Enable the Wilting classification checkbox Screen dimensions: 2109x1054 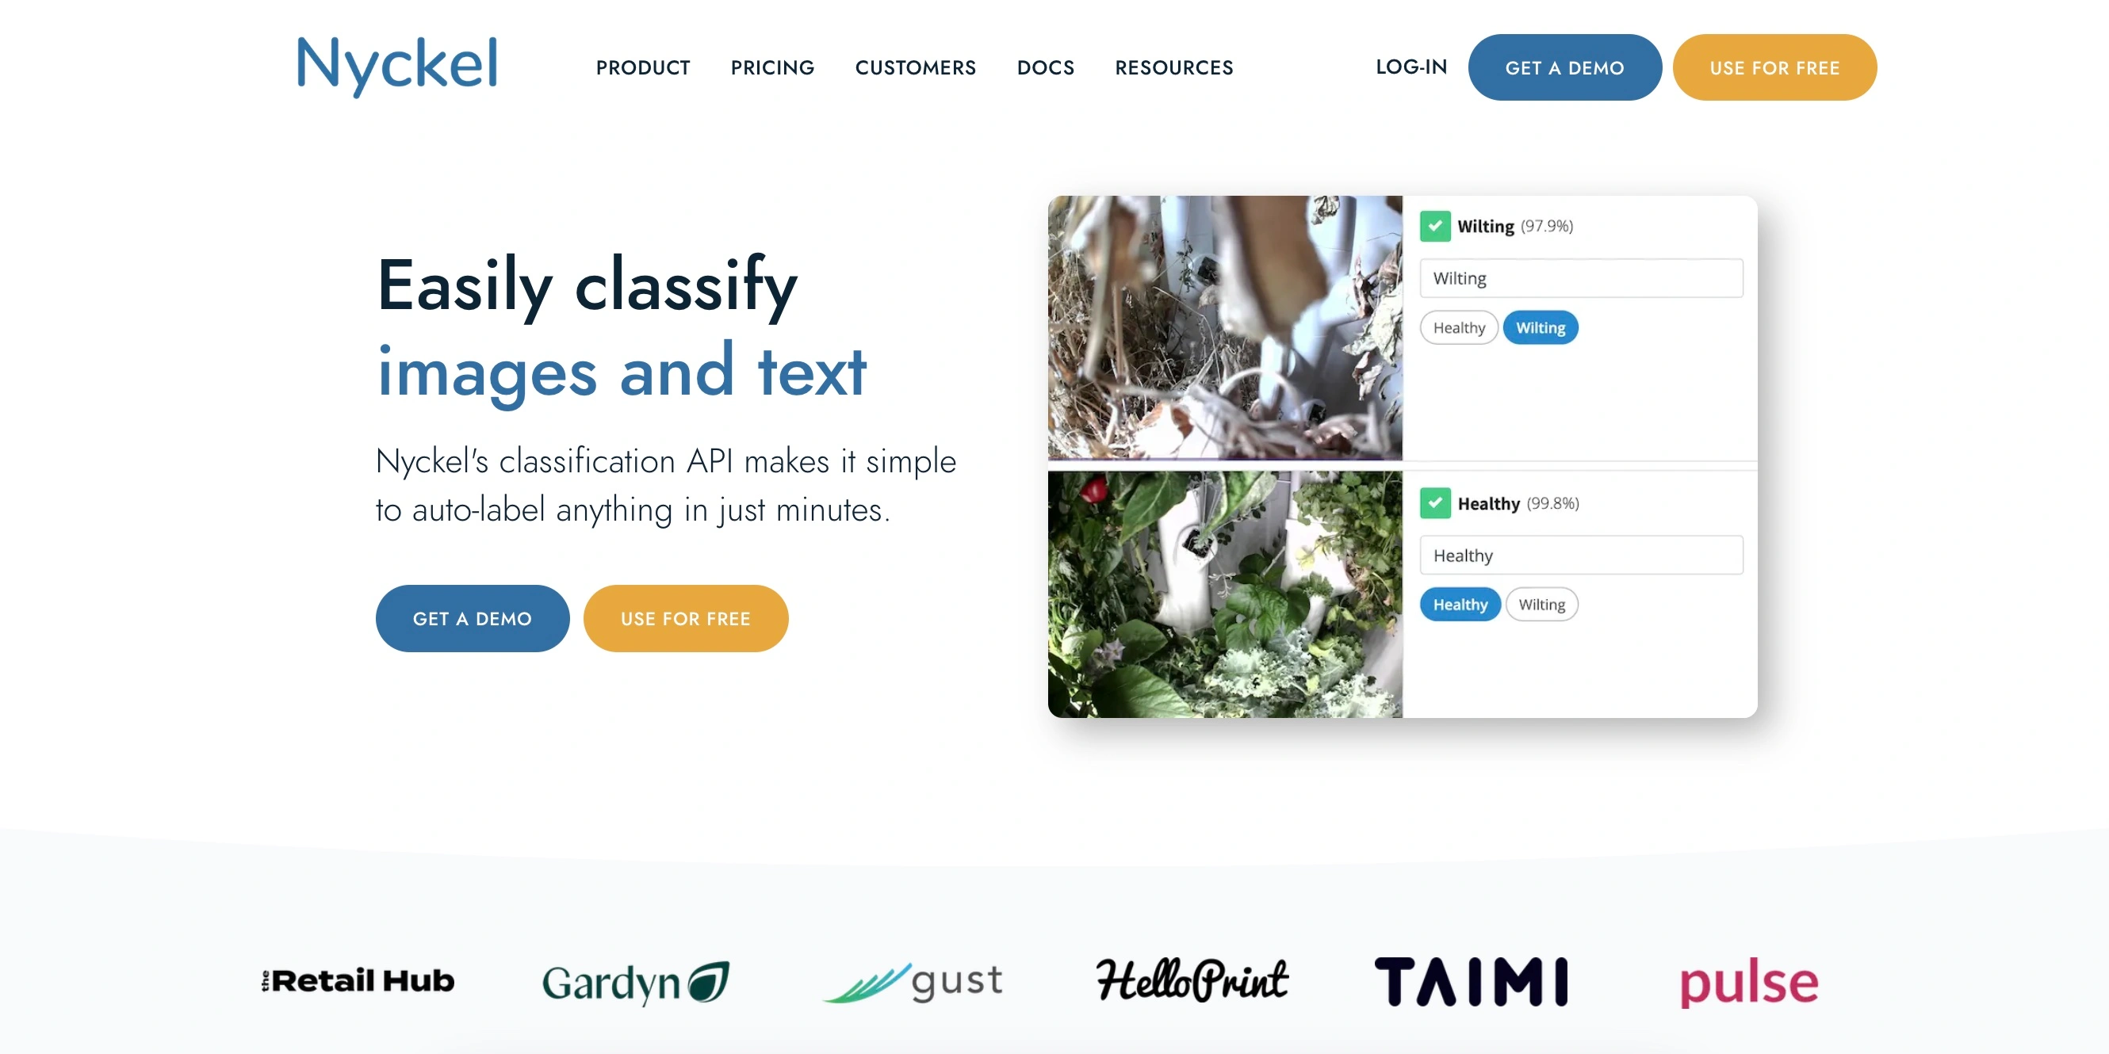[x=1435, y=224]
